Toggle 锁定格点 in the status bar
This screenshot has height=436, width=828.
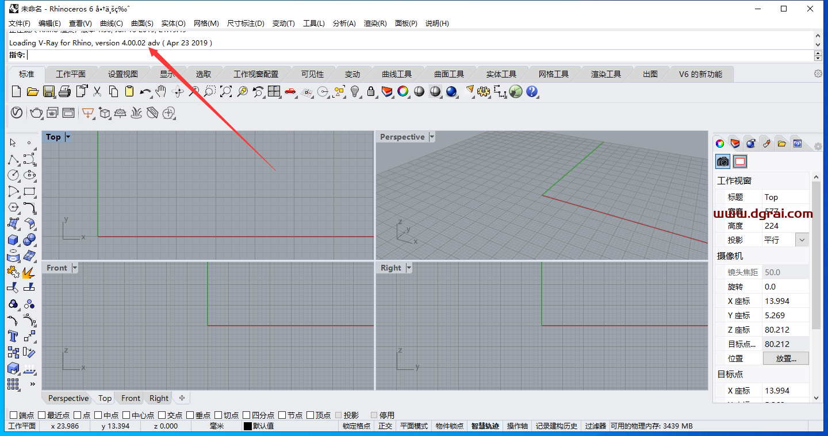[x=356, y=426]
